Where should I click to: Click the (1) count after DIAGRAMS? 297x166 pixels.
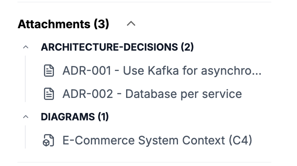[103, 117]
